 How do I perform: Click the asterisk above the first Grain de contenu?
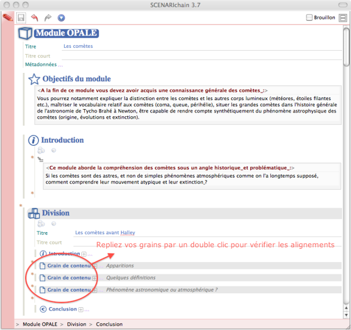pyautogui.click(x=32, y=262)
